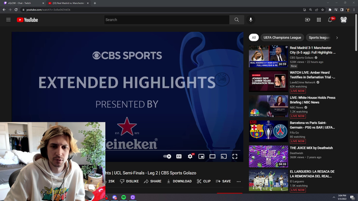Click the taskbar clock showing 3:04 PM

pos(342,197)
